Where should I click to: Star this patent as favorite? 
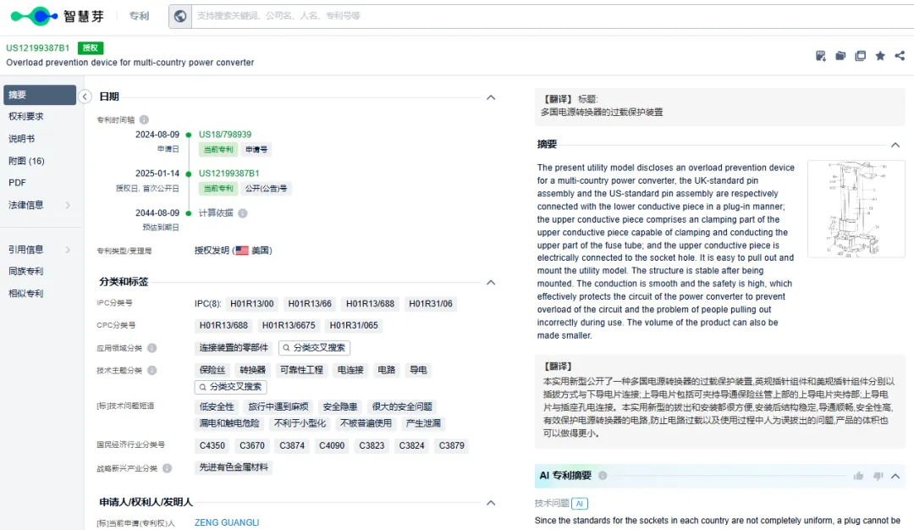click(880, 56)
